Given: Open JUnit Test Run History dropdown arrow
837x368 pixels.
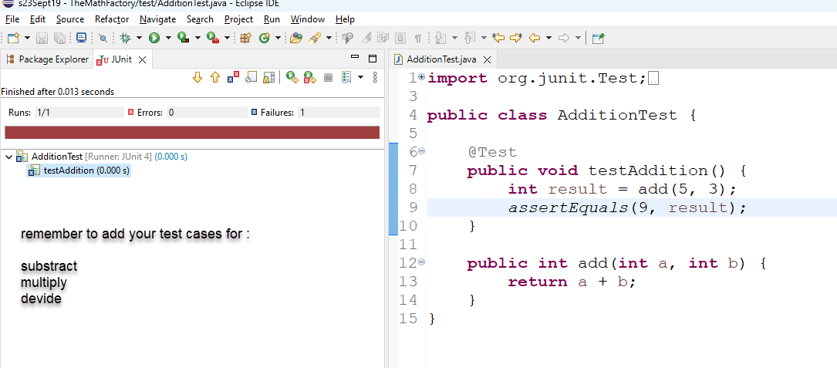Looking at the screenshot, I should (x=360, y=77).
